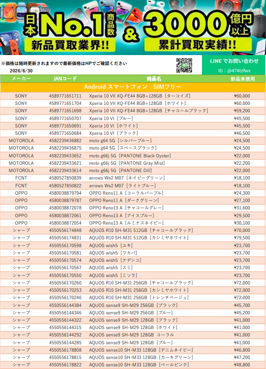The height and width of the screenshot is (369, 266).
Task: Select JAN code 4580527850822
Action: coord(65,186)
